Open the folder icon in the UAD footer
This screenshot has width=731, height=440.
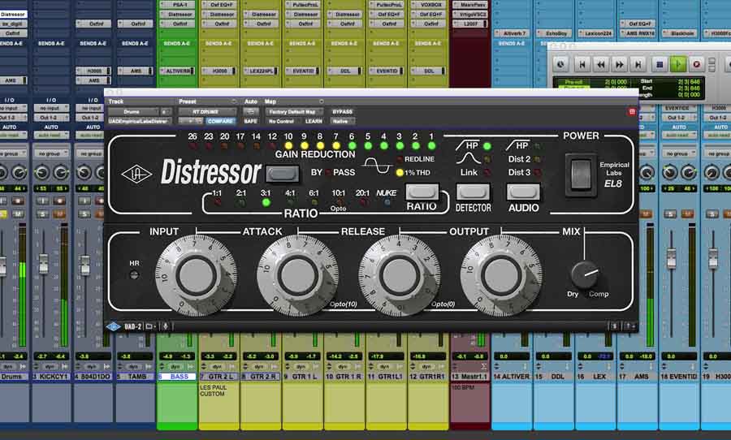[149, 326]
